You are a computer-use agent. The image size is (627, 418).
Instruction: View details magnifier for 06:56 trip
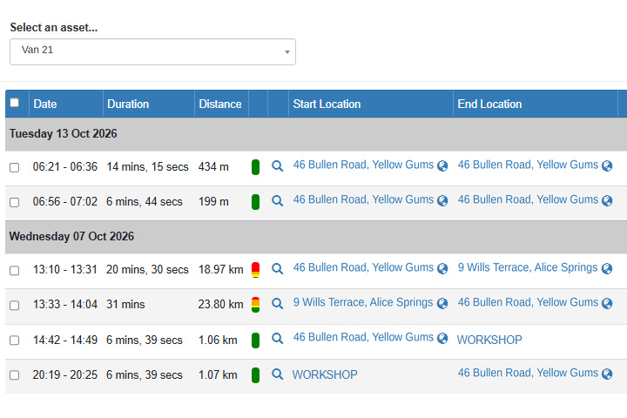(x=277, y=200)
